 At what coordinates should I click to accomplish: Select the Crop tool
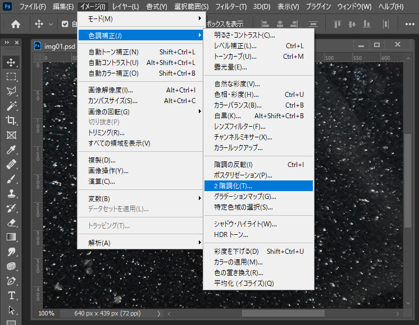click(x=11, y=120)
